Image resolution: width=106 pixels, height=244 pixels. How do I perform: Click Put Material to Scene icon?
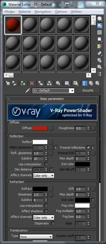(15, 83)
